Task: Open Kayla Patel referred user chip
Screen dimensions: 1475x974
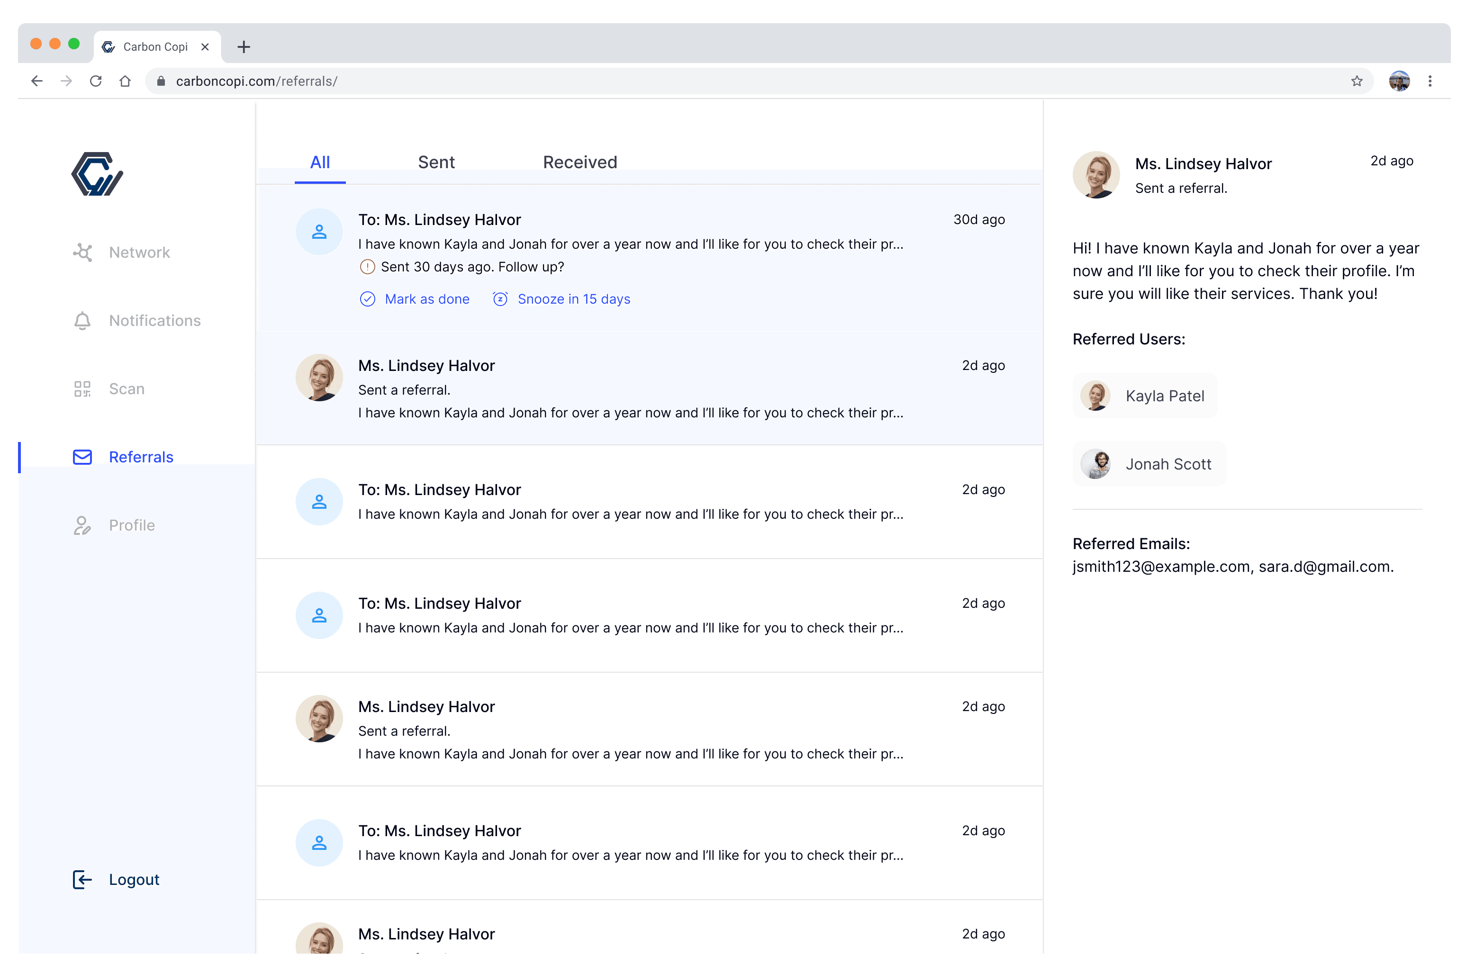Action: click(x=1144, y=396)
